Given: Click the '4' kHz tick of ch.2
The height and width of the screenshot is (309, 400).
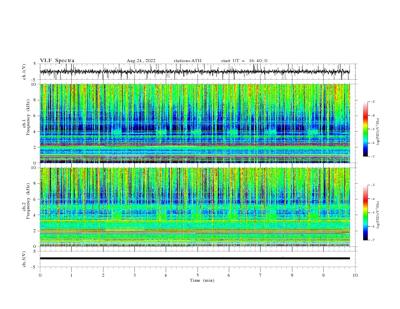Looking at the screenshot, I should click(35, 215).
